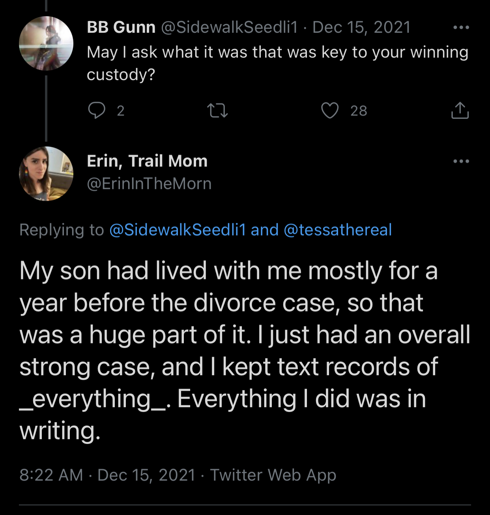
Task: Open the Dec 15, 2021 date on BB Gunn's tweet
Action: 361,27
